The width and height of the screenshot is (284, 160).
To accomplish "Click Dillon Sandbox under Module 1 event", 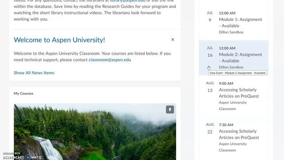I will tap(231, 32).
